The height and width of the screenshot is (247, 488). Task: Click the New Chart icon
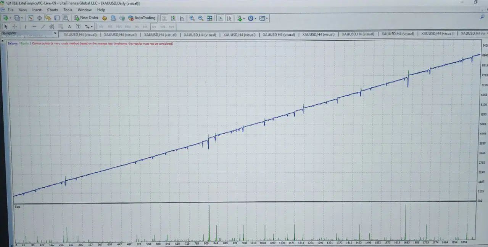pyautogui.click(x=5, y=18)
